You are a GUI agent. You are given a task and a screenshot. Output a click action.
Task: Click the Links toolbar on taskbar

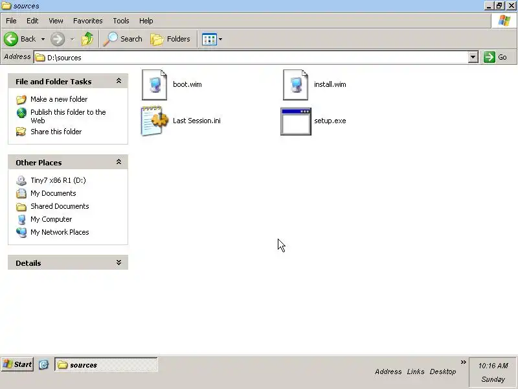(x=416, y=371)
